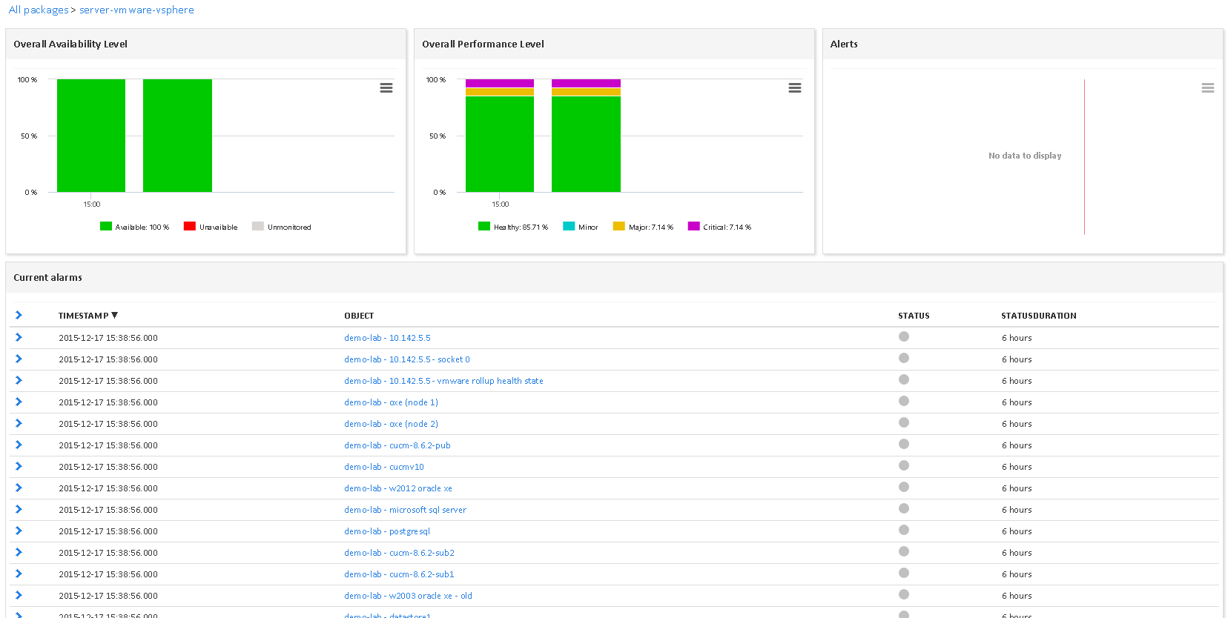This screenshot has height=618, width=1228.
Task: Open the Availability chart hamburger menu
Action: pyautogui.click(x=386, y=87)
